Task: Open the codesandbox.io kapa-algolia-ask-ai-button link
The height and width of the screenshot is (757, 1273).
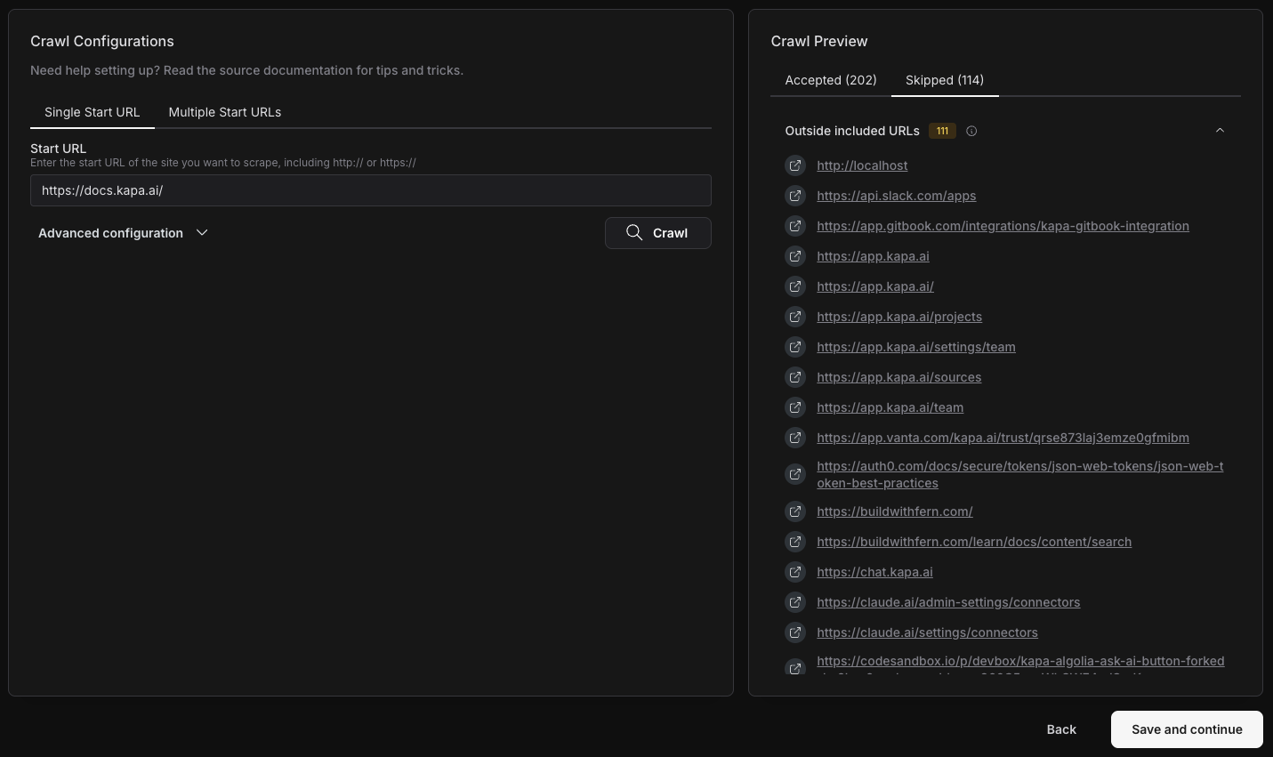Action: click(1020, 662)
